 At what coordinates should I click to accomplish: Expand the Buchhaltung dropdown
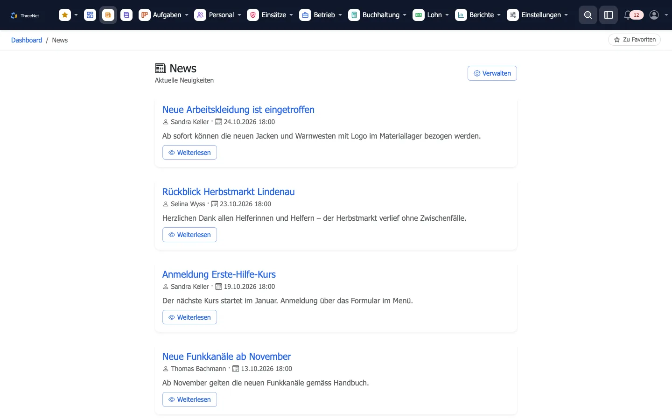pos(404,15)
